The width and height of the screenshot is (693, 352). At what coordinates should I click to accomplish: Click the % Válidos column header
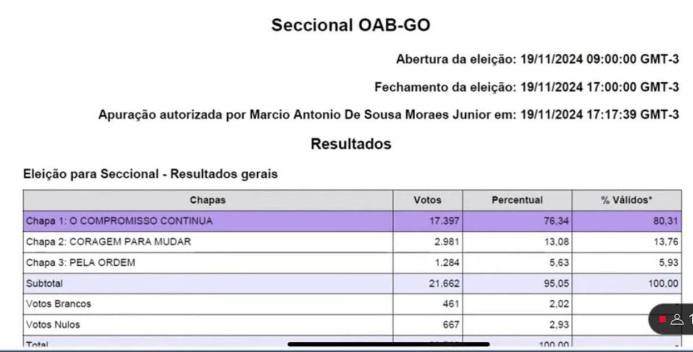point(627,200)
